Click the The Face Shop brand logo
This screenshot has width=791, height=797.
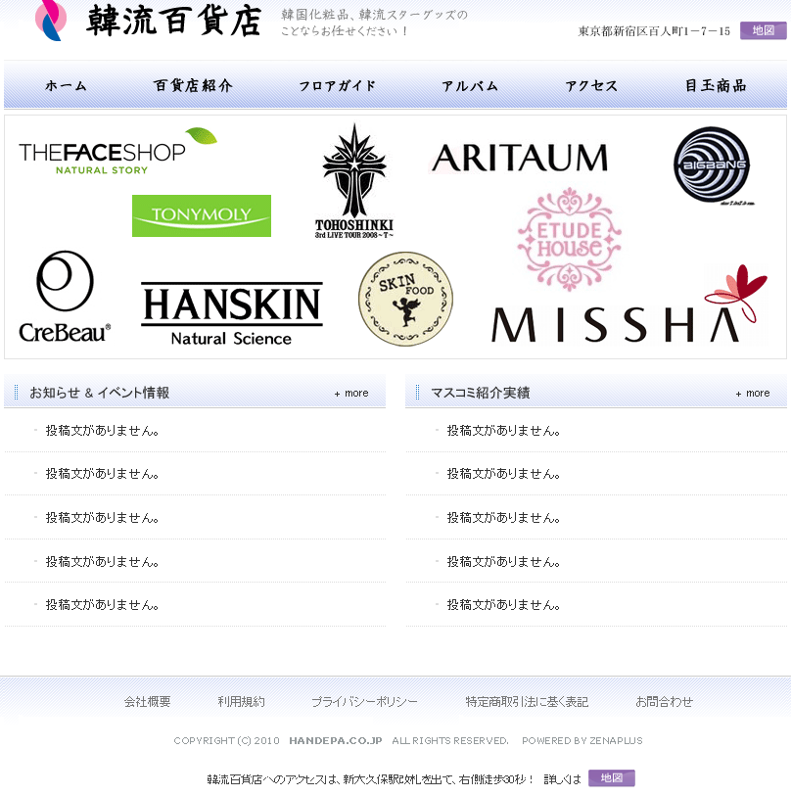point(116,153)
